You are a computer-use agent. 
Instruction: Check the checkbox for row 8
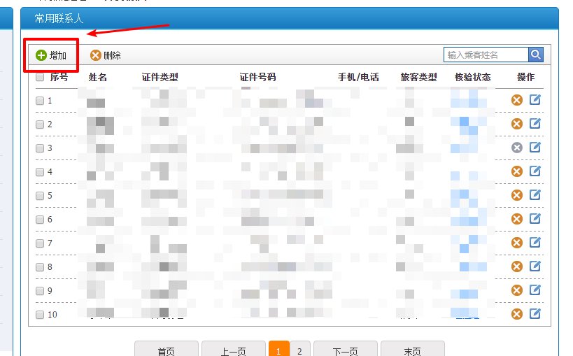tap(40, 267)
